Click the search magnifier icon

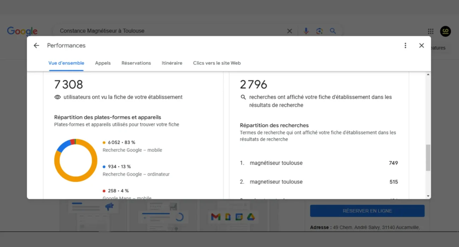pos(333,31)
